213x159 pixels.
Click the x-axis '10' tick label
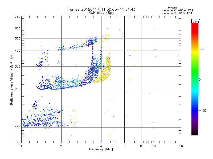point(154,146)
